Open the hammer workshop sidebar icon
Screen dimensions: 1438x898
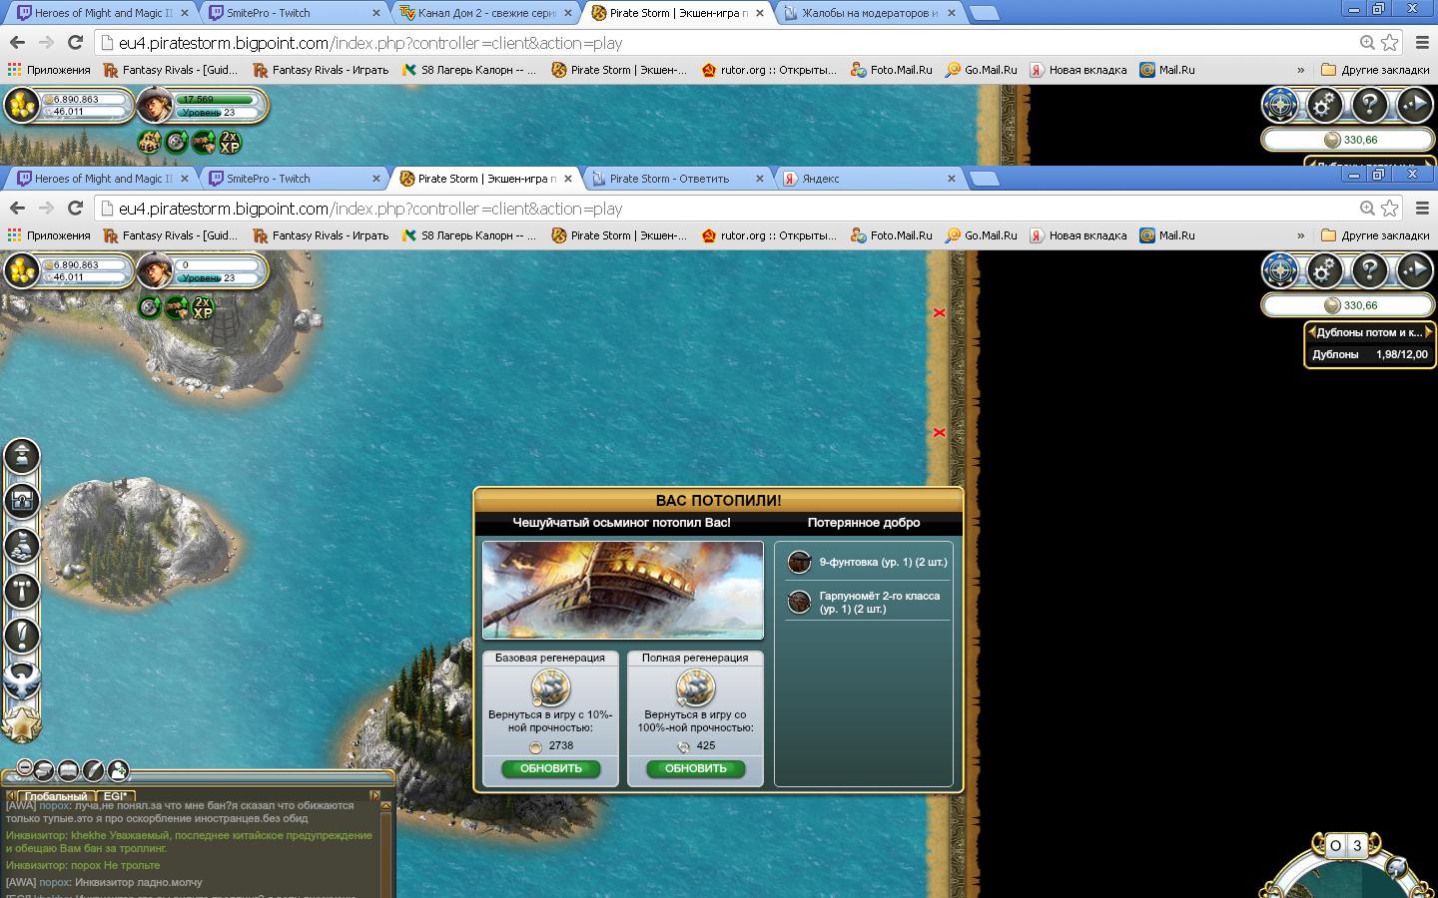(22, 591)
